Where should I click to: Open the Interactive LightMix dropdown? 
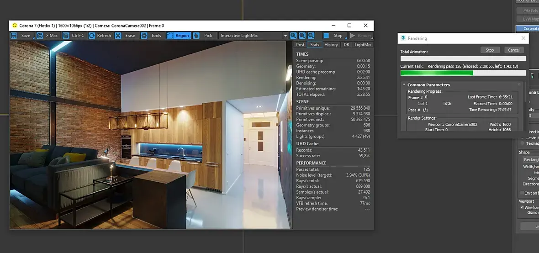coord(285,36)
